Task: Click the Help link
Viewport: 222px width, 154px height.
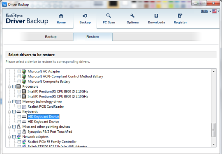Action: pyautogui.click(x=204, y=11)
